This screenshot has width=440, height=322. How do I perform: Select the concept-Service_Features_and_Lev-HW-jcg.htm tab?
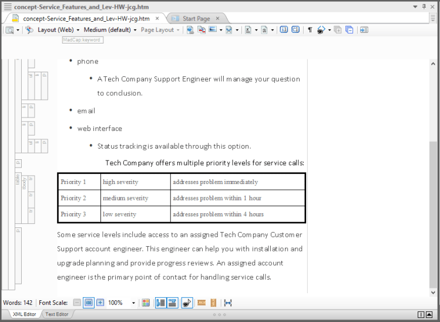(x=86, y=19)
